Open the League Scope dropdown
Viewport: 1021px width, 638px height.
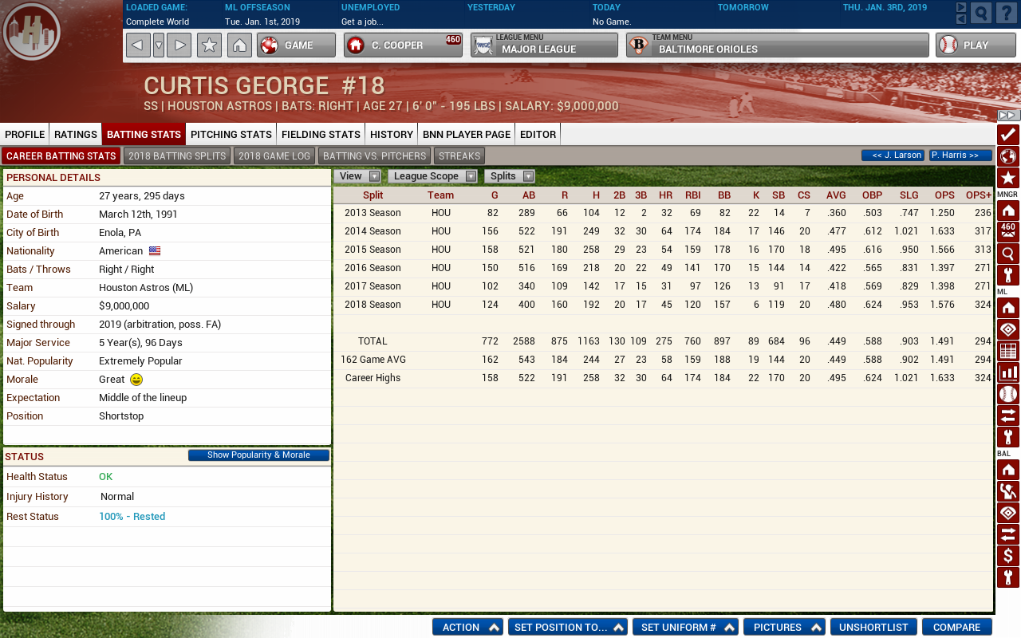click(x=432, y=176)
